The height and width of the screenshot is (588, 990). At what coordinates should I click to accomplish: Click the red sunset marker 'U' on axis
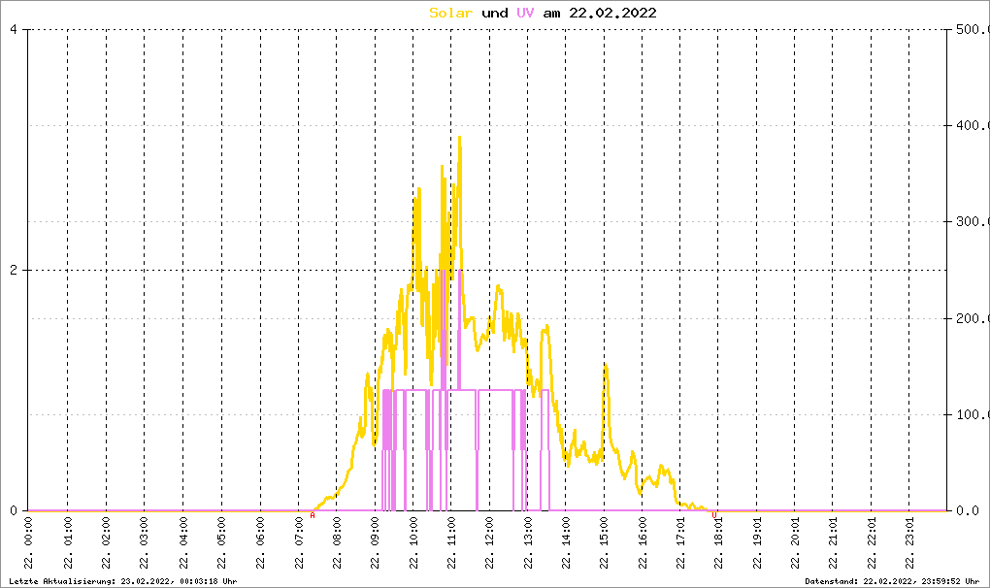pyautogui.click(x=714, y=515)
